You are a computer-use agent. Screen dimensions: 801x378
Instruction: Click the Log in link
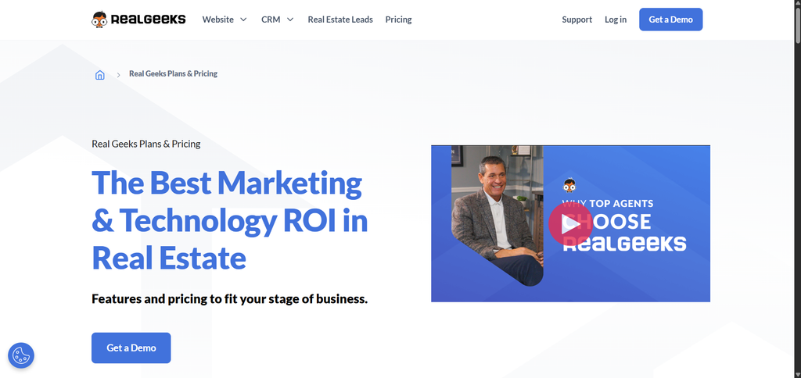tap(616, 20)
